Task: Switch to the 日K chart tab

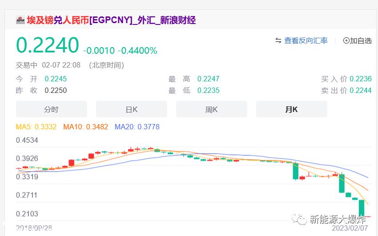Action: (131, 109)
